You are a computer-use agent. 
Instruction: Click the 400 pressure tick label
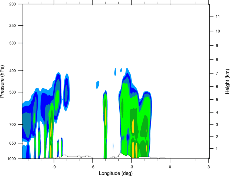(12, 71)
